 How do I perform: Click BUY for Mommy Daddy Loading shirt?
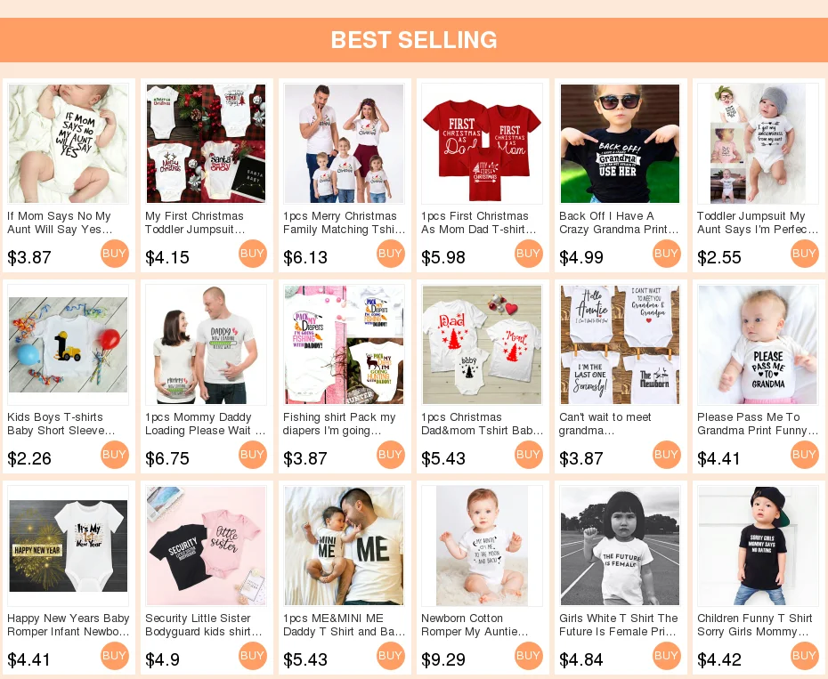253,455
